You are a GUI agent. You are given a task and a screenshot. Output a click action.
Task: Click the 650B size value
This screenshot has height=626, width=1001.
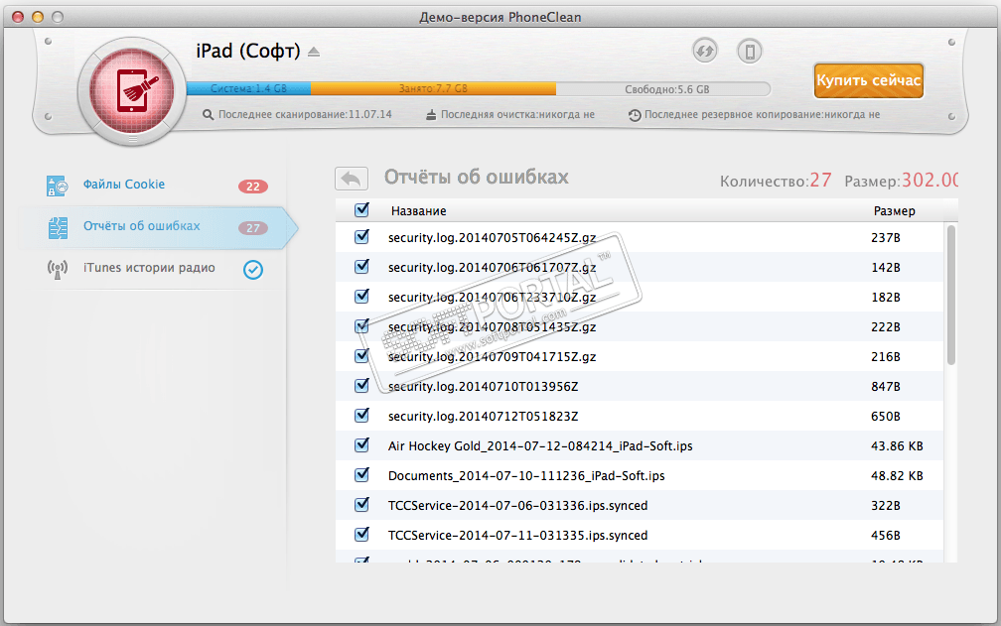point(886,417)
